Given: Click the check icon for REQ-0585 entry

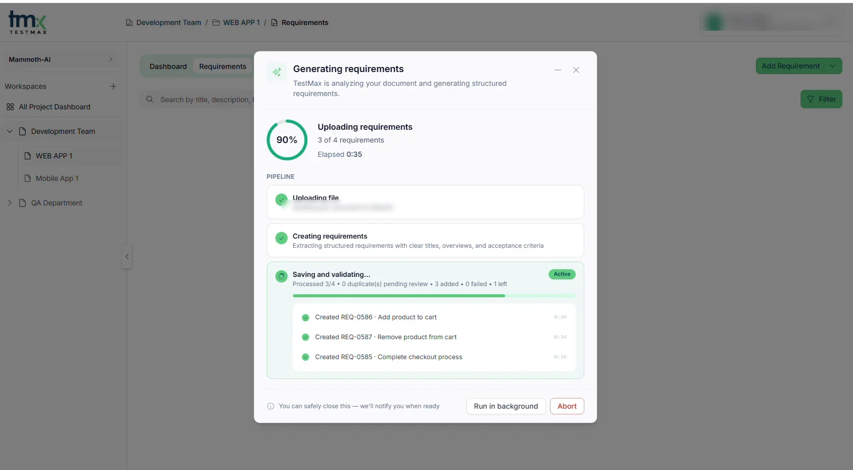Looking at the screenshot, I should coord(305,357).
